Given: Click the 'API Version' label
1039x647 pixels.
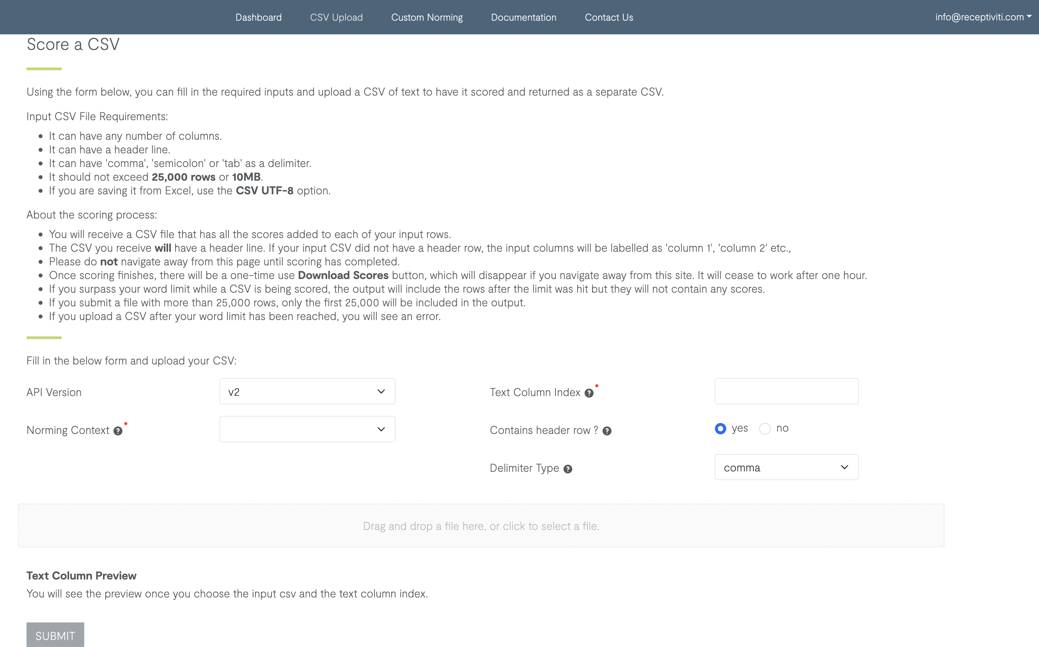Looking at the screenshot, I should point(54,393).
